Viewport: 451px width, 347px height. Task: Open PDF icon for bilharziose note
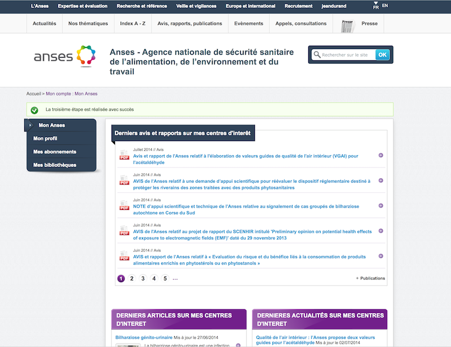point(124,205)
